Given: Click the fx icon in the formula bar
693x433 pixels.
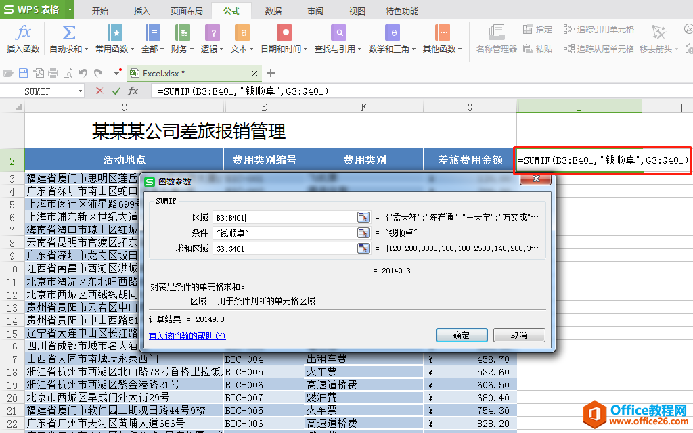Looking at the screenshot, I should point(133,91).
